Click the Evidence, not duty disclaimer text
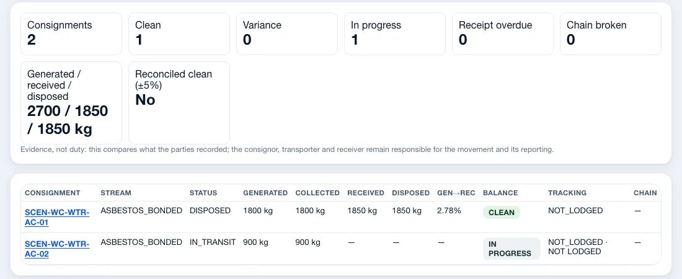The width and height of the screenshot is (682, 279). (287, 149)
